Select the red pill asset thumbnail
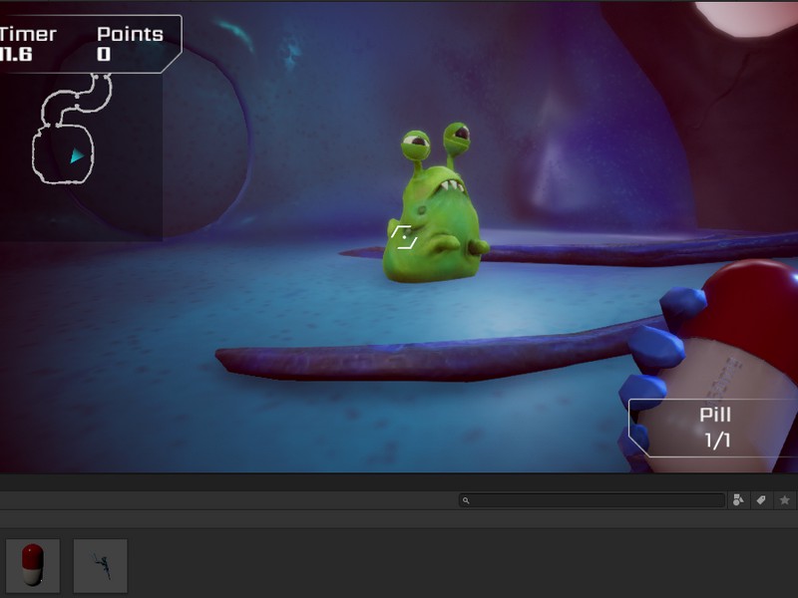 tap(33, 565)
